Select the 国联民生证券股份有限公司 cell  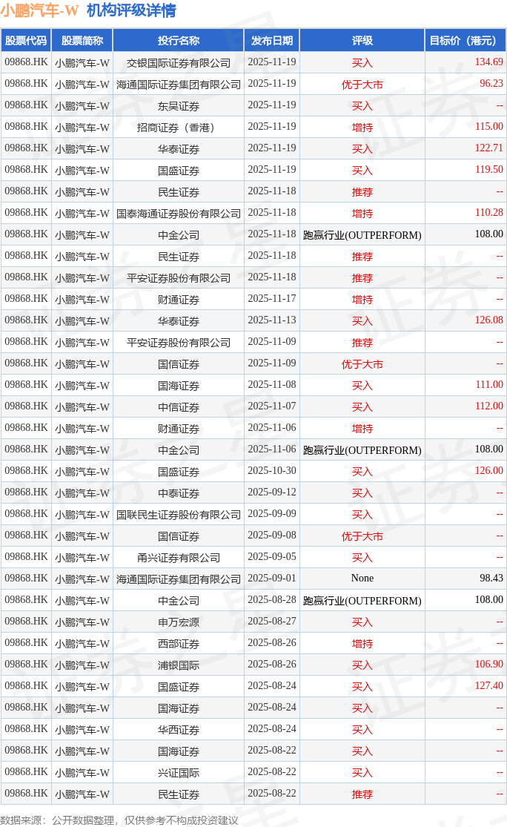tap(179, 514)
